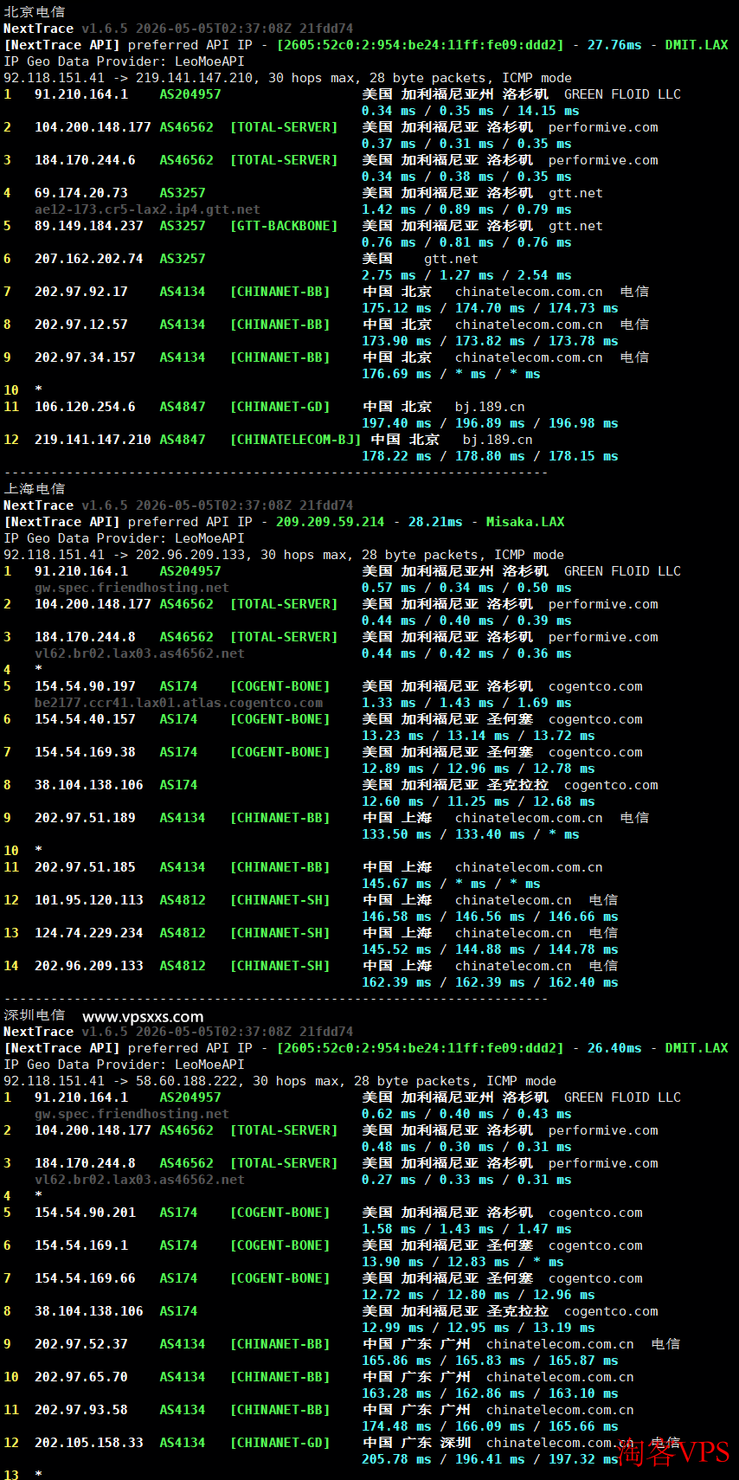
Task: Click the 205.78 ms latency value
Action: point(396,1459)
